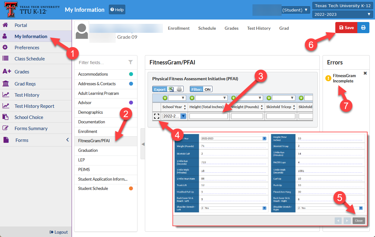Select Accommodations in the field list
Image resolution: width=375 pixels, height=237 pixels.
(106, 74)
